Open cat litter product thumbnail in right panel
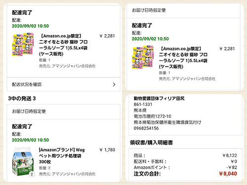This screenshot has width=247, height=185. pos(143,57)
